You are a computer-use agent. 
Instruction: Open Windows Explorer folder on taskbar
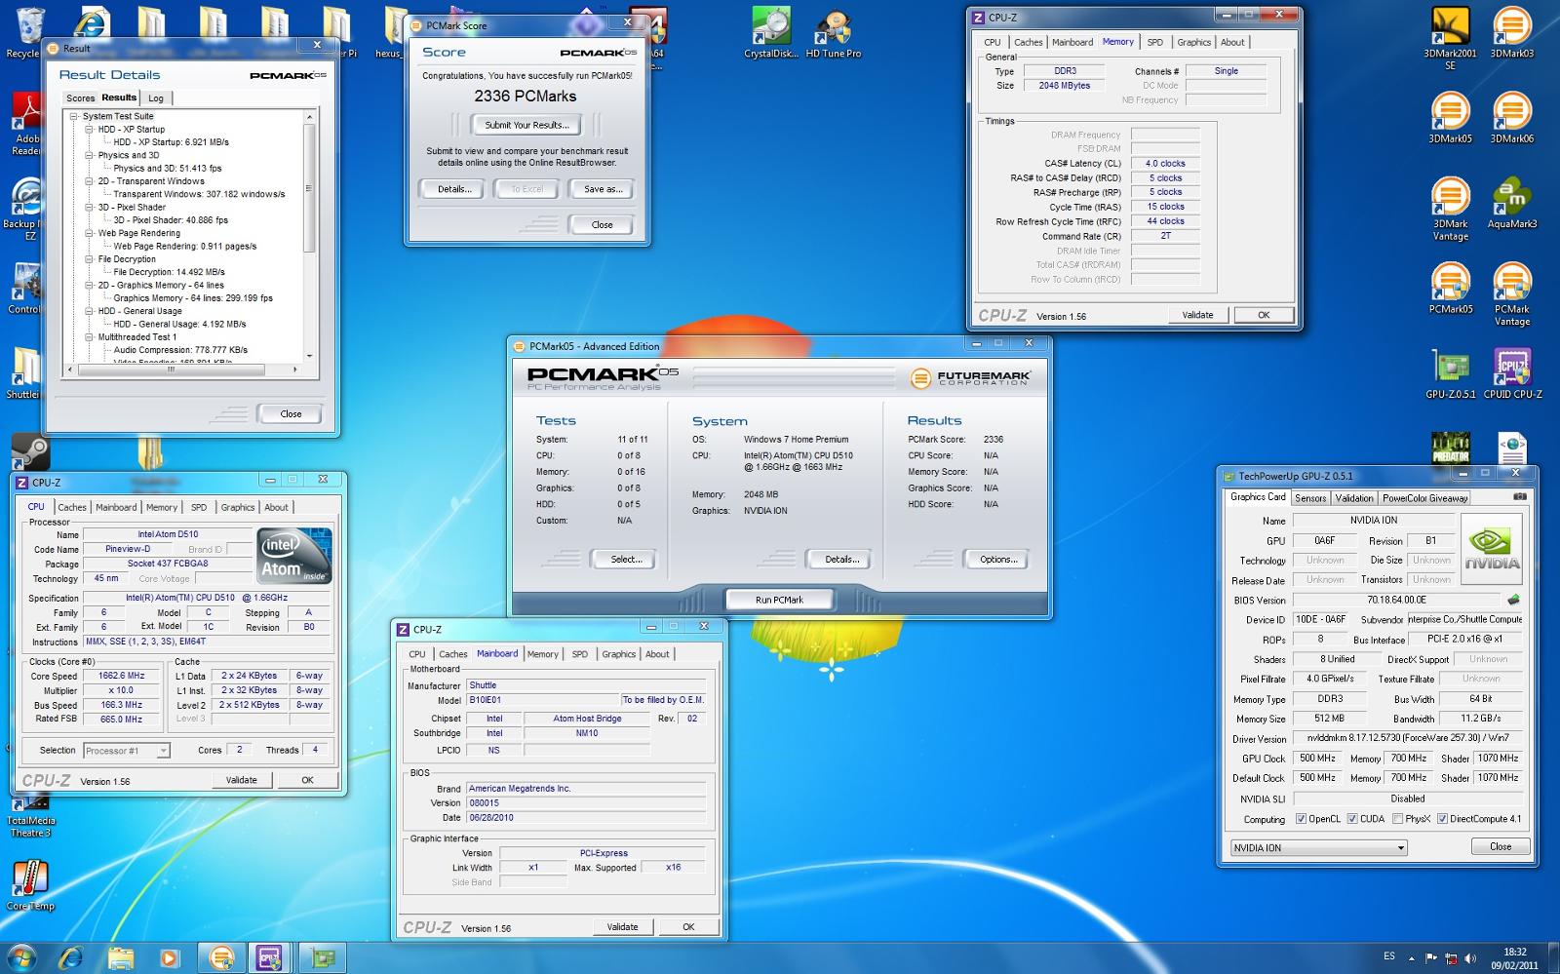pyautogui.click(x=120, y=957)
